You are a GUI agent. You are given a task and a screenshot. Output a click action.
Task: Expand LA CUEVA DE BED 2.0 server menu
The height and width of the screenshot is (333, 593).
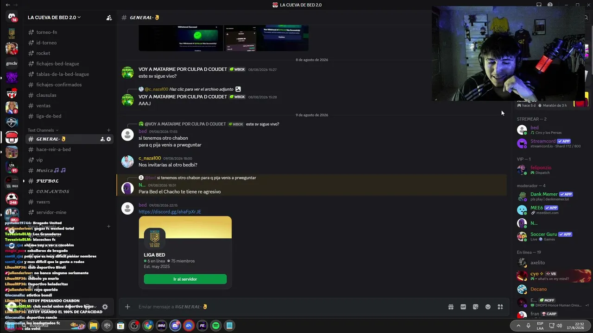[54, 18]
